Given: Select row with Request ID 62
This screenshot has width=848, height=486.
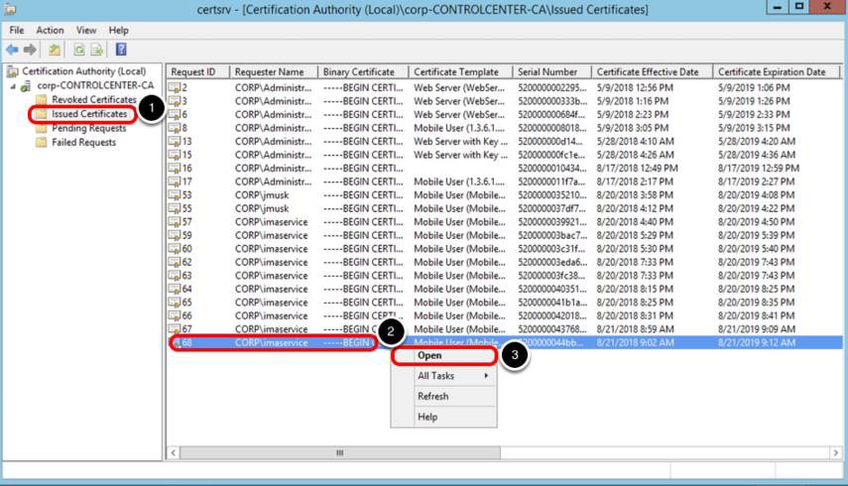Looking at the screenshot, I should 504,262.
